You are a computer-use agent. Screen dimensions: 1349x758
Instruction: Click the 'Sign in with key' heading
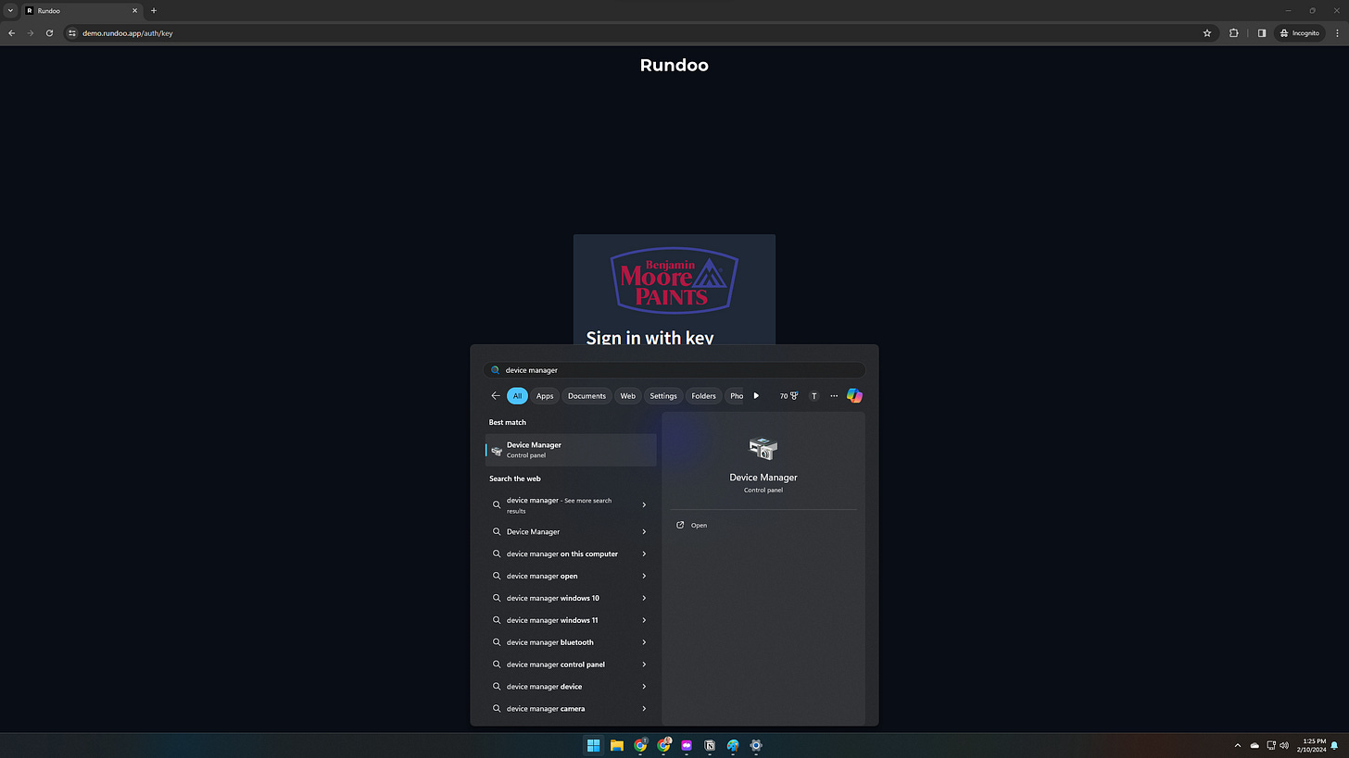pyautogui.click(x=649, y=337)
